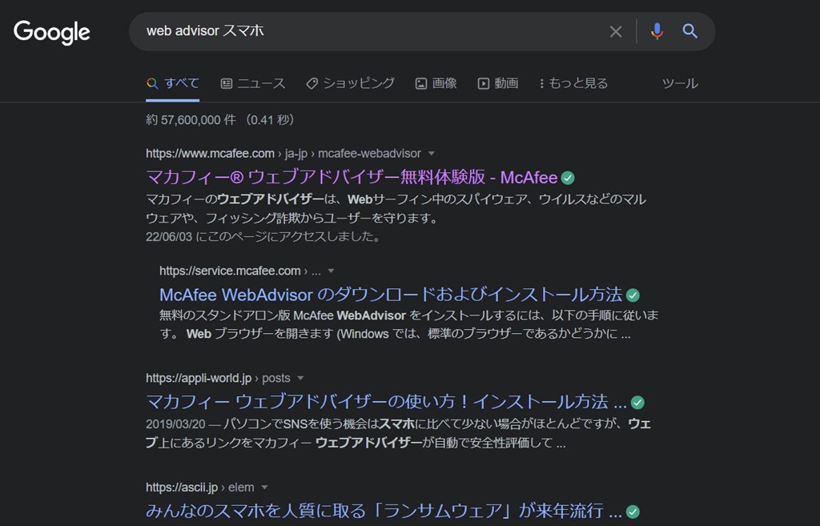This screenshot has width=820, height=526.
Task: Open McAfee WebAdvisor のダウンロードおよびインストール方法 link
Action: 391,295
